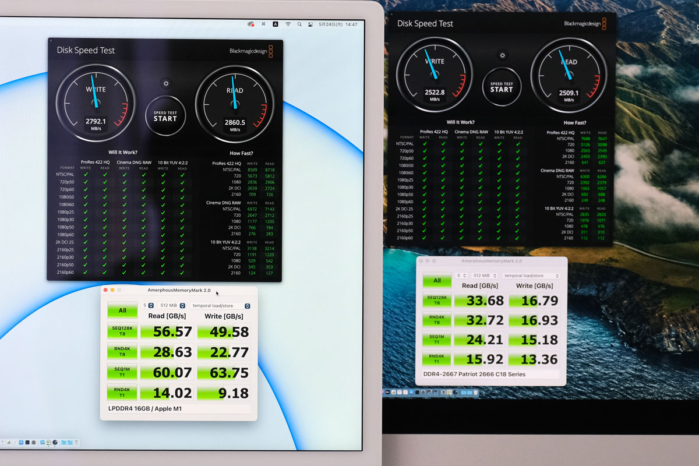Run RND4K T1 test in right AmorphousMemoryMark
699x466 pixels.
click(x=437, y=359)
